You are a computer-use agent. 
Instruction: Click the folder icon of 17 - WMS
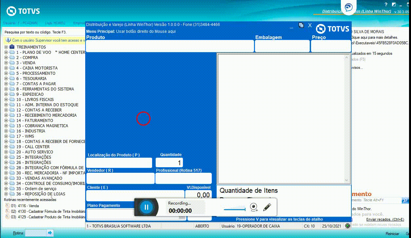(12, 136)
